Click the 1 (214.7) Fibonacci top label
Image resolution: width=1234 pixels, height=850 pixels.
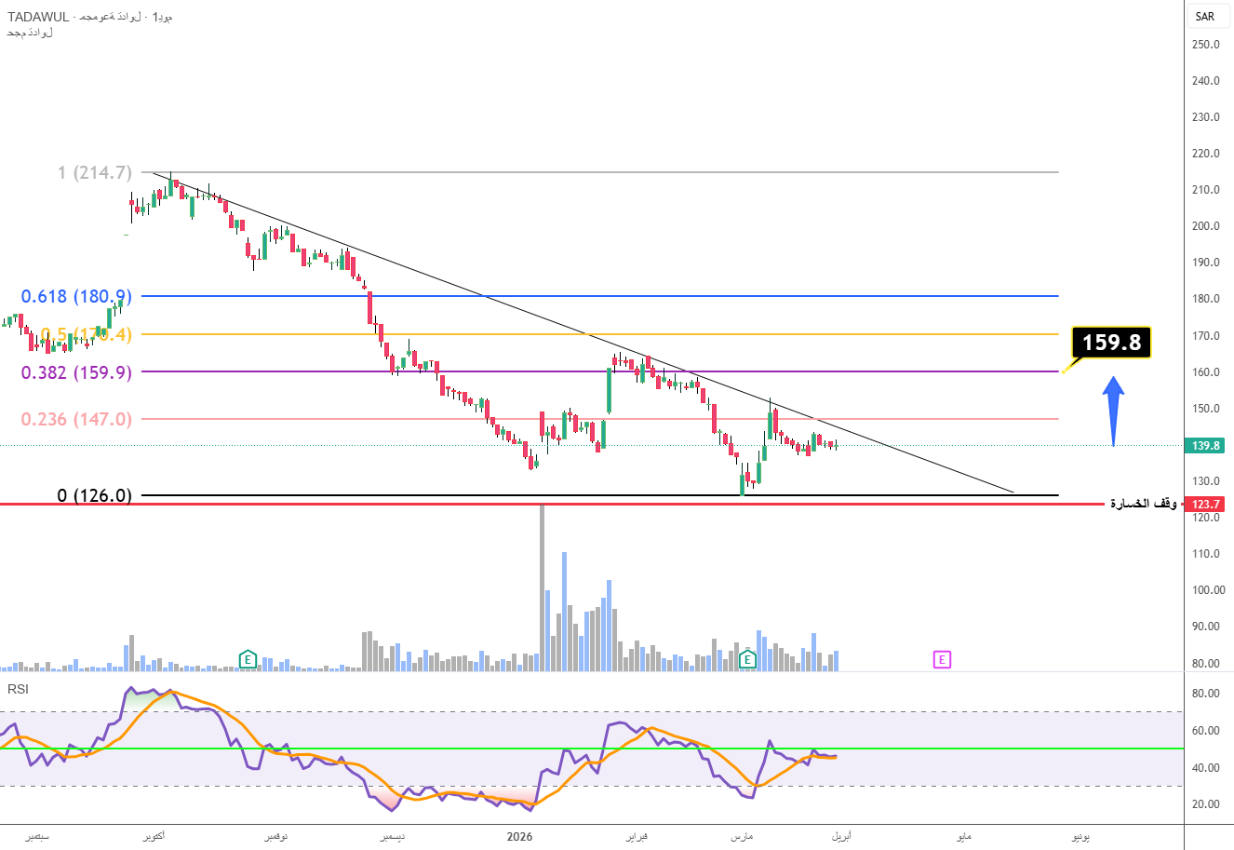click(x=94, y=172)
